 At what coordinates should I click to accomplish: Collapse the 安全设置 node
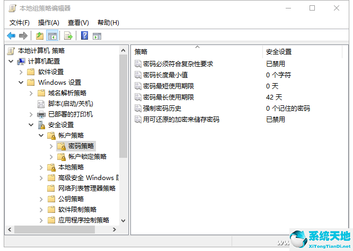pyautogui.click(x=31, y=125)
